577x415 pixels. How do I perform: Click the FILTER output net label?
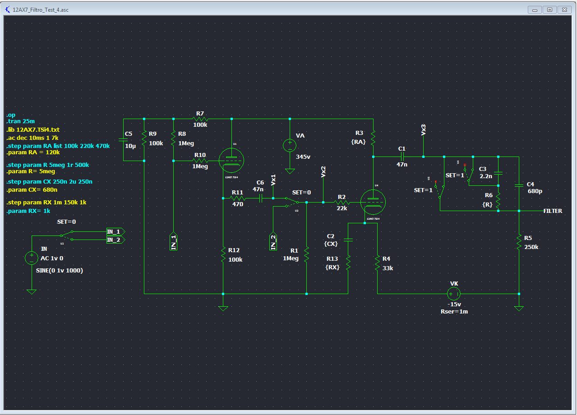click(553, 211)
